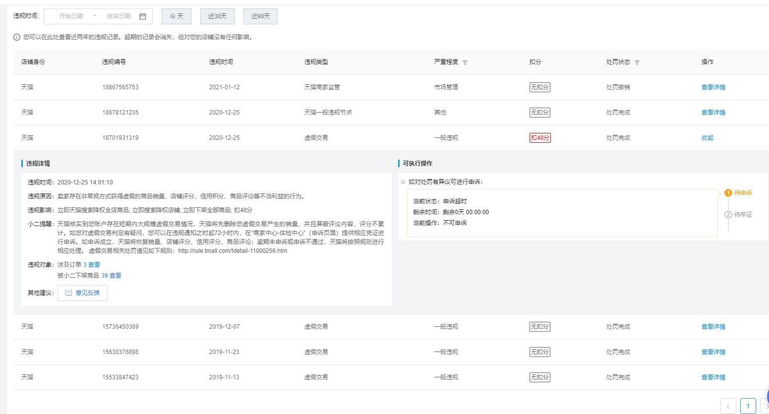View details for violation 18678121235
This screenshot has width=769, height=414.
713,113
